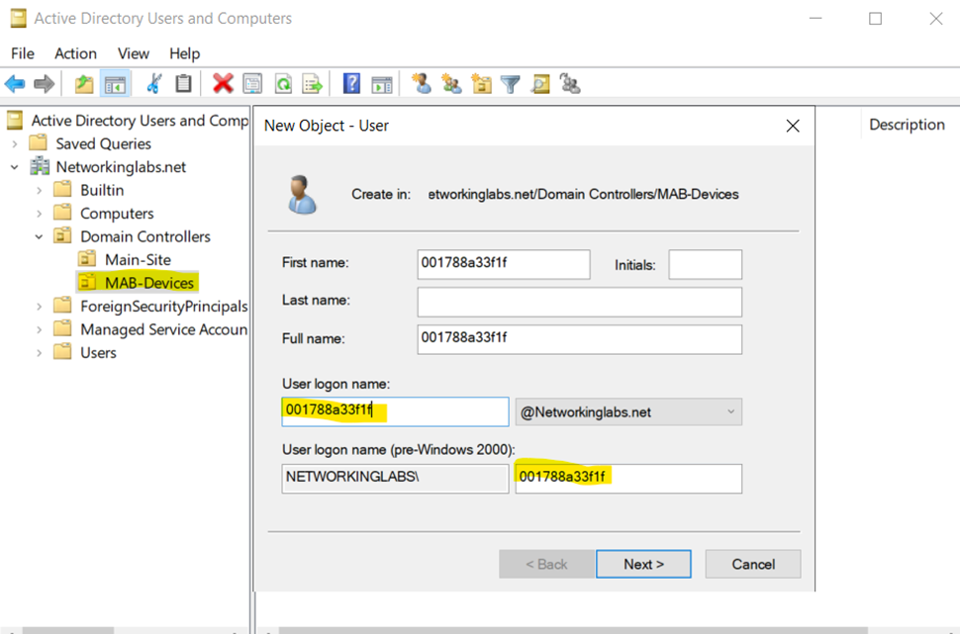Click the Back arrow toolbar icon
Image resolution: width=960 pixels, height=634 pixels.
tap(15, 84)
